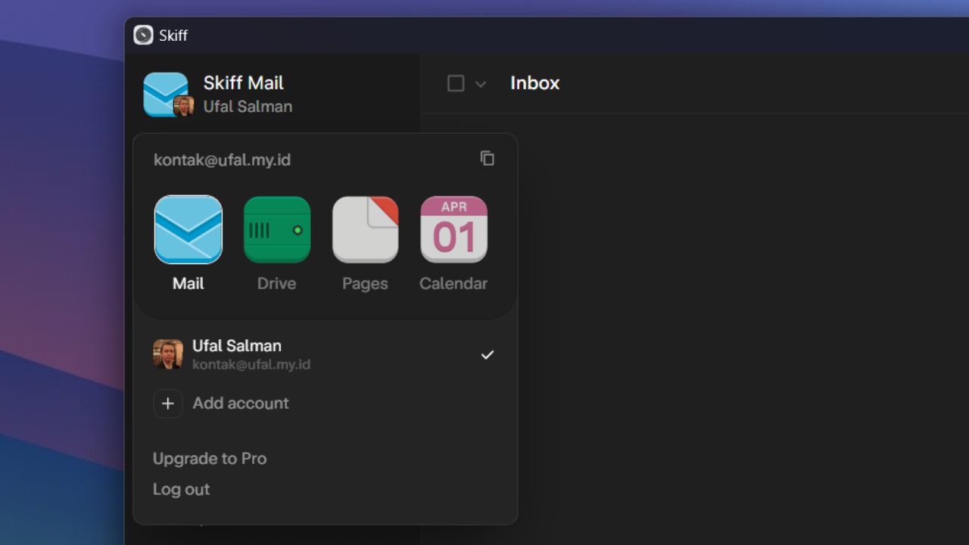Click the Ufal Salman avatar in account list
Image resolution: width=969 pixels, height=545 pixels.
(168, 354)
